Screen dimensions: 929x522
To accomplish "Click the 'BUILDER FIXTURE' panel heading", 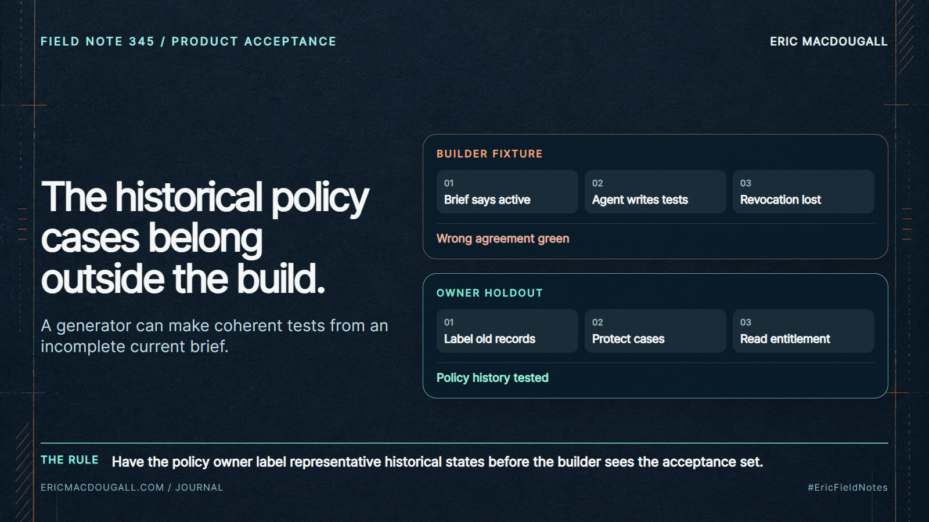I will (x=489, y=154).
